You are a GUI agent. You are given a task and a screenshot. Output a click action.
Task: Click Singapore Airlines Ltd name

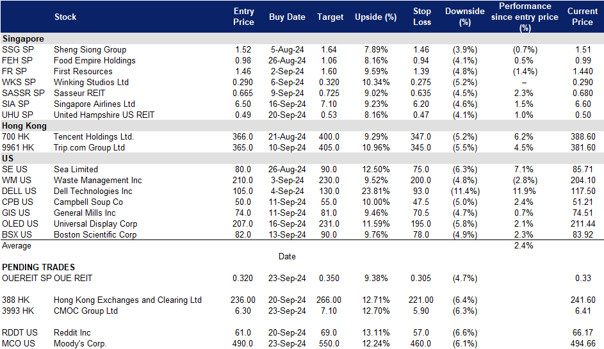[x=94, y=104]
